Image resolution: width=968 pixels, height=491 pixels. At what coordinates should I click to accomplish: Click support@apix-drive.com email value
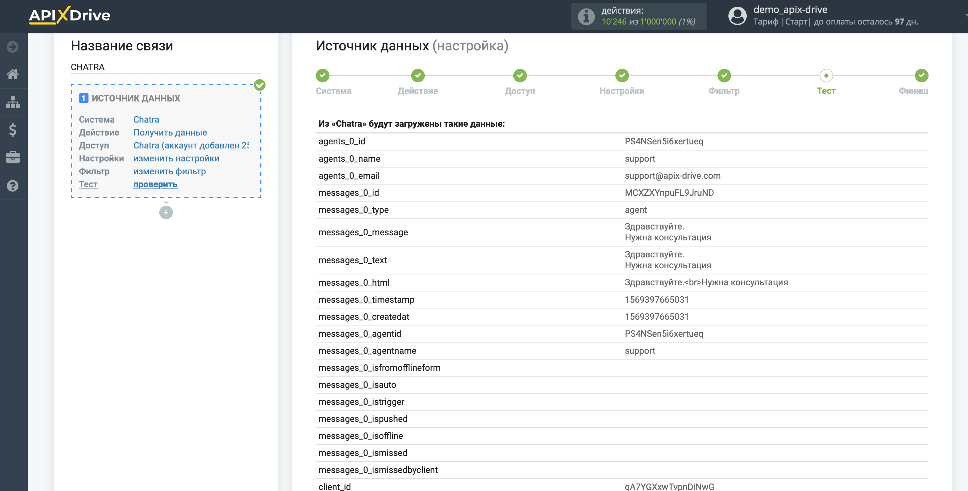[x=672, y=176]
